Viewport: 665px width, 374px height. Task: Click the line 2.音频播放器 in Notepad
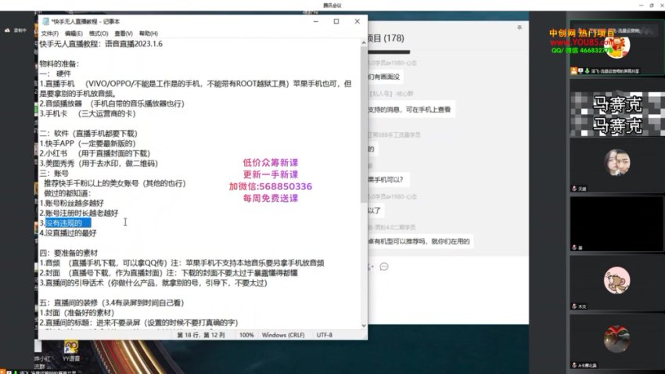click(112, 103)
